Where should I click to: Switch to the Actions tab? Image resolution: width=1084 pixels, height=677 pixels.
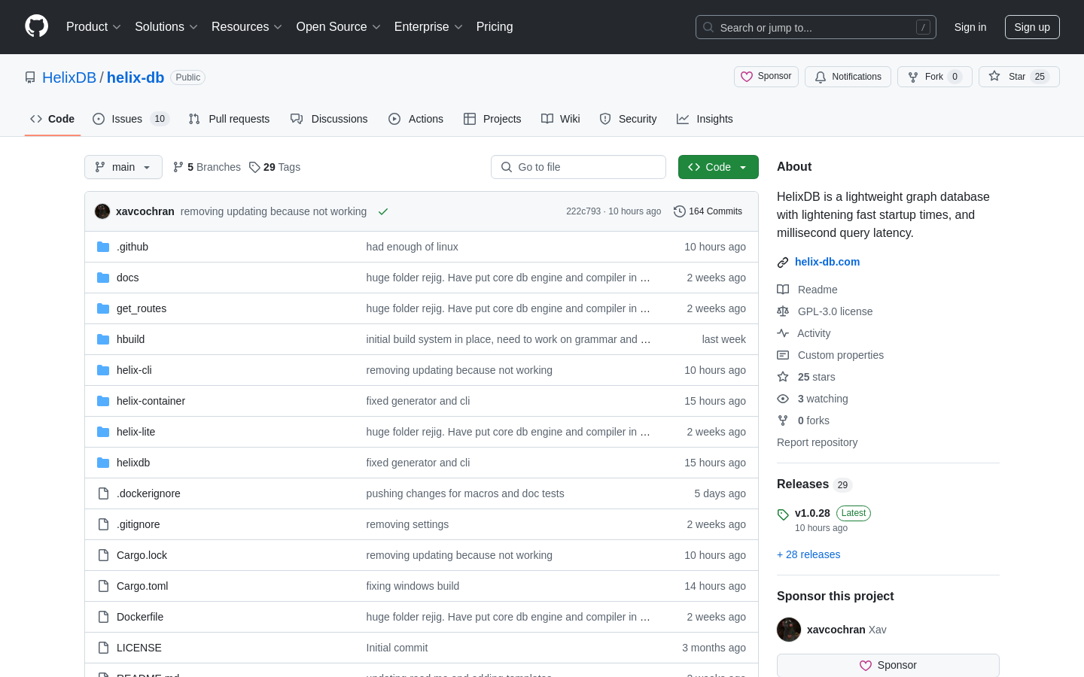pyautogui.click(x=416, y=119)
